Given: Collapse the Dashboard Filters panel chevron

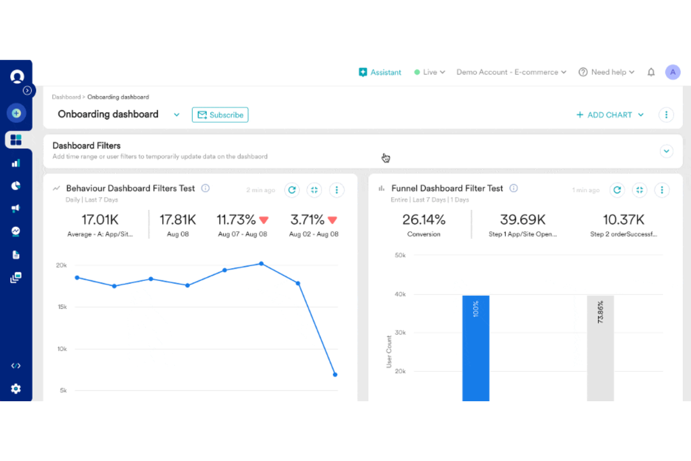Looking at the screenshot, I should pos(666,151).
